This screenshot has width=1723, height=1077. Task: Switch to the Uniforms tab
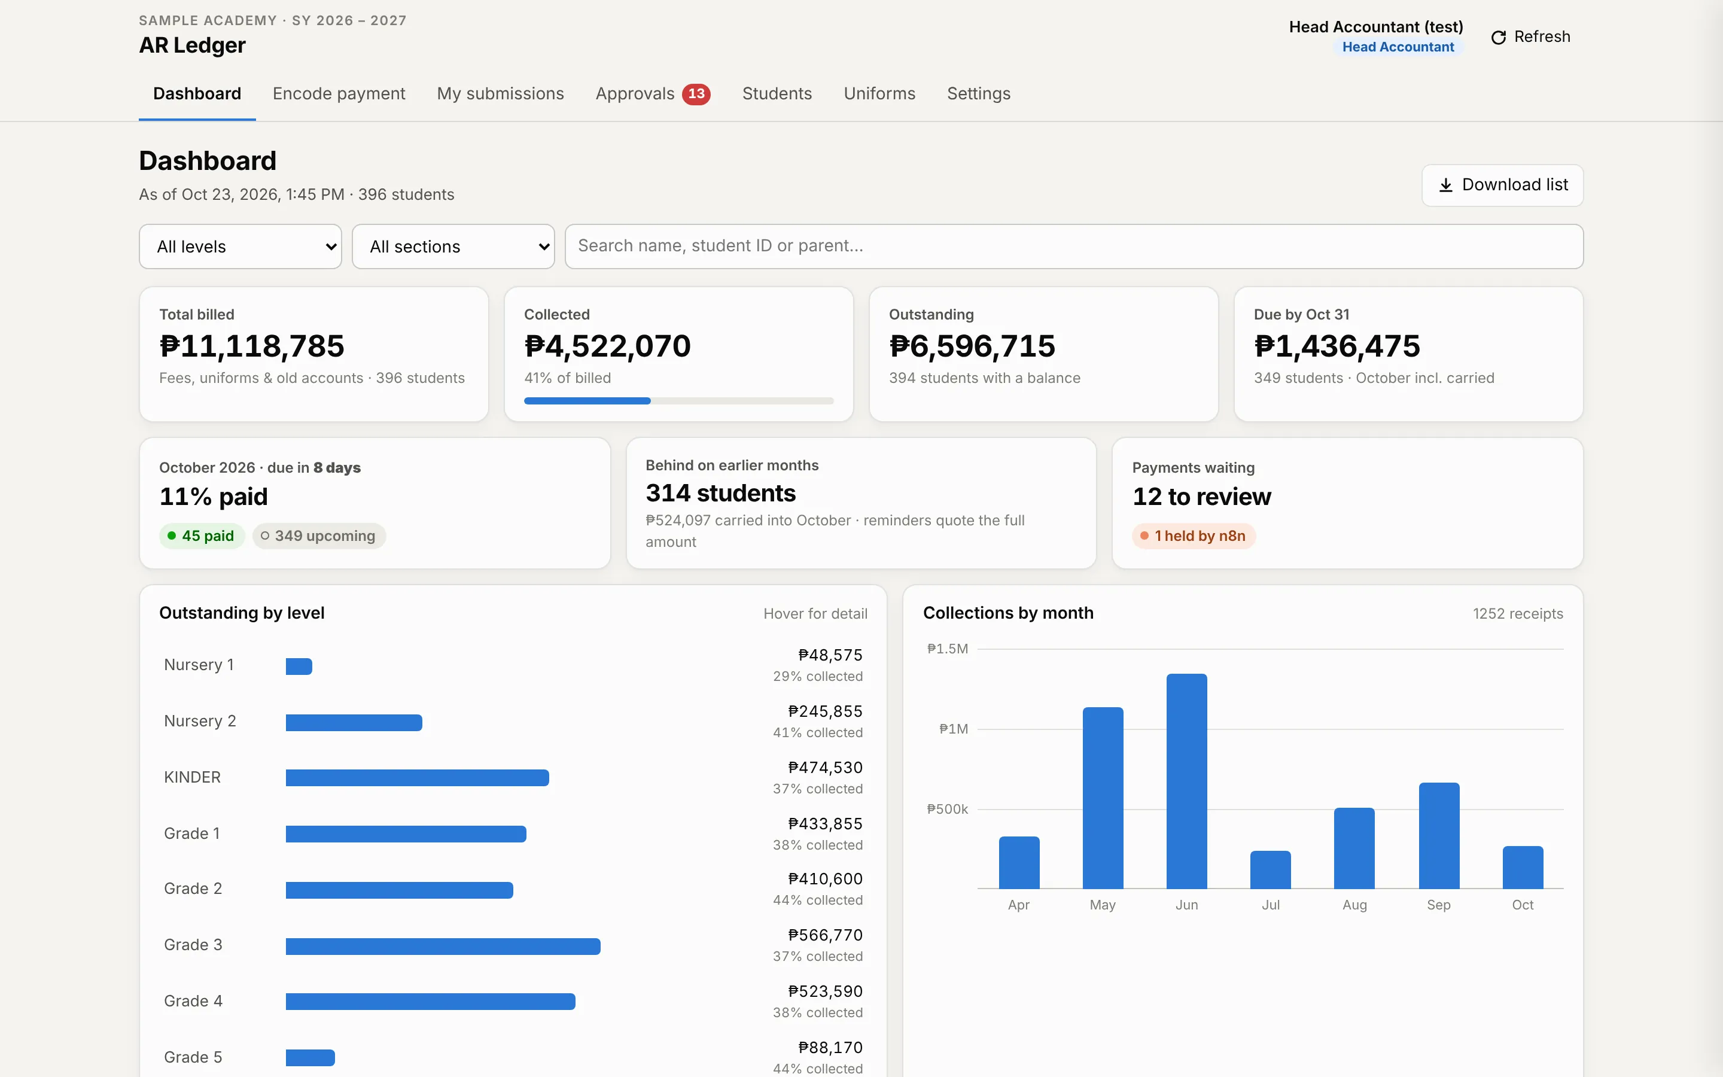[x=879, y=94]
